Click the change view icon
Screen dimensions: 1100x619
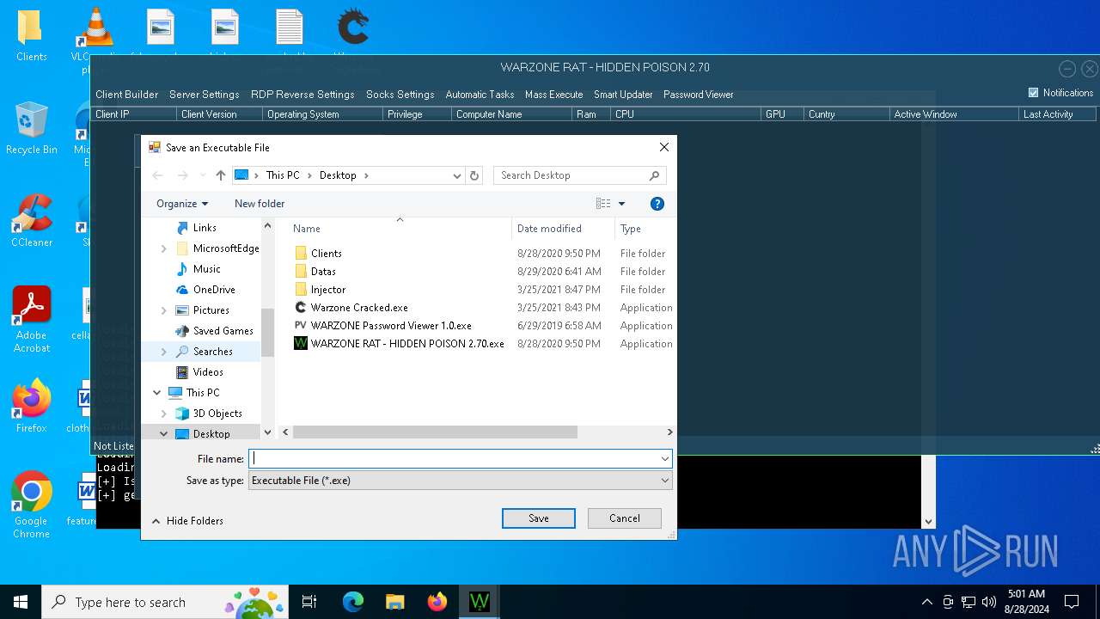click(603, 204)
